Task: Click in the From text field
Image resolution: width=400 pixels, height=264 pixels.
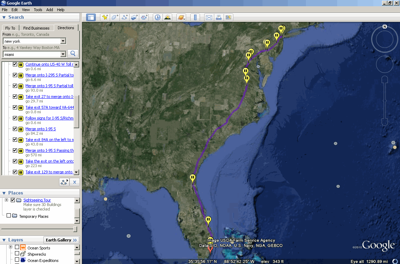Action: point(32,41)
